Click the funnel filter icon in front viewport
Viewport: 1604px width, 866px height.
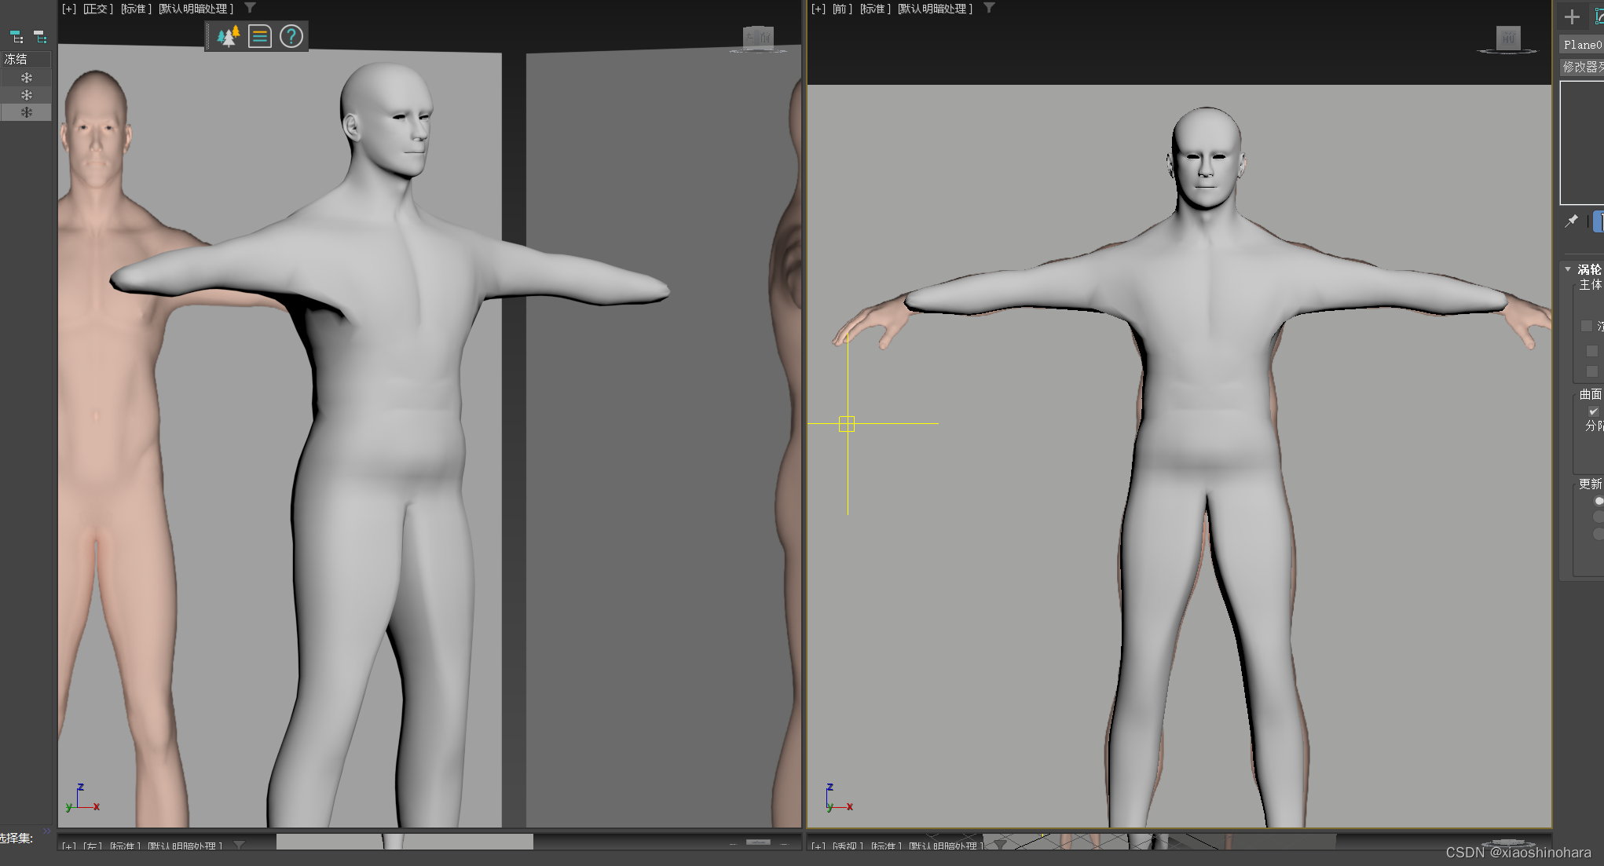tap(990, 8)
